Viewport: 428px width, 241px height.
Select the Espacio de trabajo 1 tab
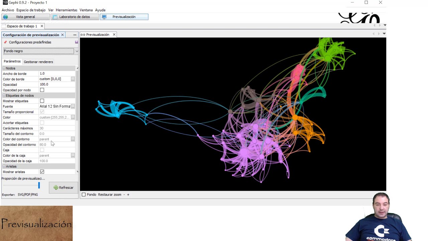[x=22, y=26]
